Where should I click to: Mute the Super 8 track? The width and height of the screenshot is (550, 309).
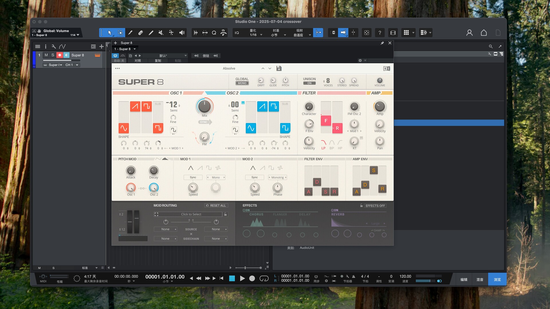pyautogui.click(x=46, y=55)
